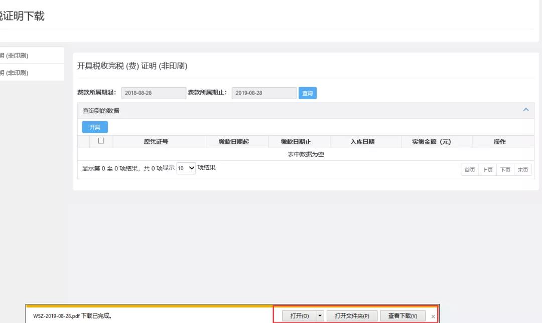The height and width of the screenshot is (323, 542).
Task: Open the download folder via 打开文件夹(P)
Action: [x=352, y=316]
